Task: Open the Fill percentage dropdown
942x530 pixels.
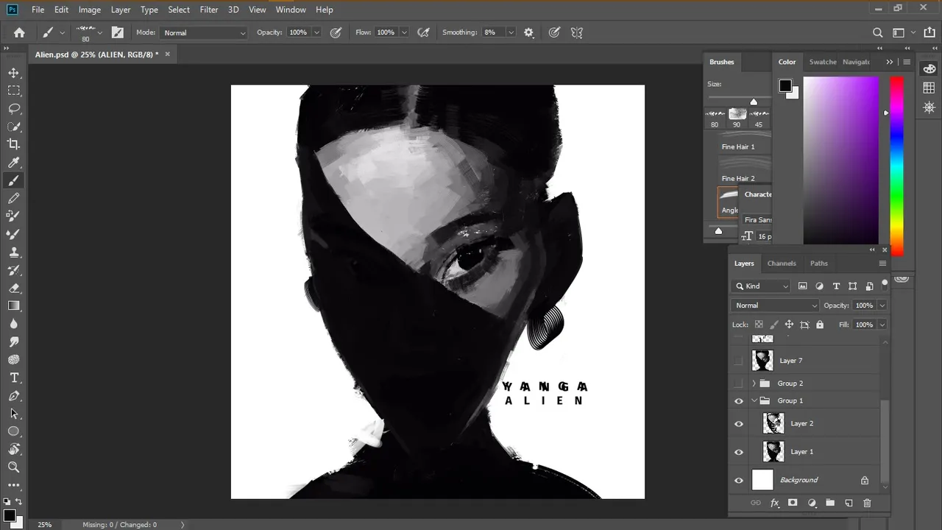Action: click(x=882, y=325)
